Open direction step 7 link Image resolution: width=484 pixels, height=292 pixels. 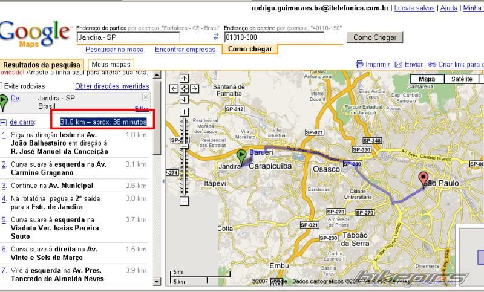4,270
